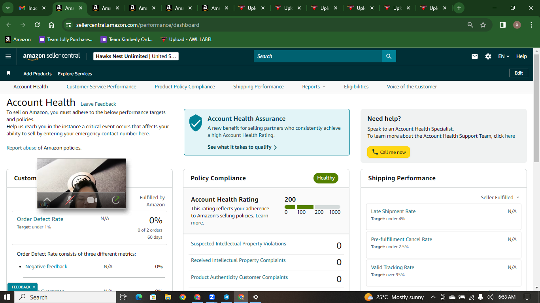Expand See what it takes to qualify
Screen dimensions: 540x303
point(242,147)
